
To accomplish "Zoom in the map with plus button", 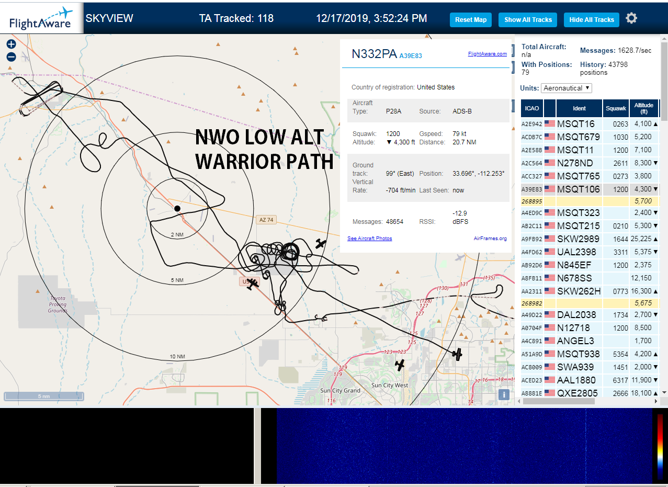I will pos(11,44).
